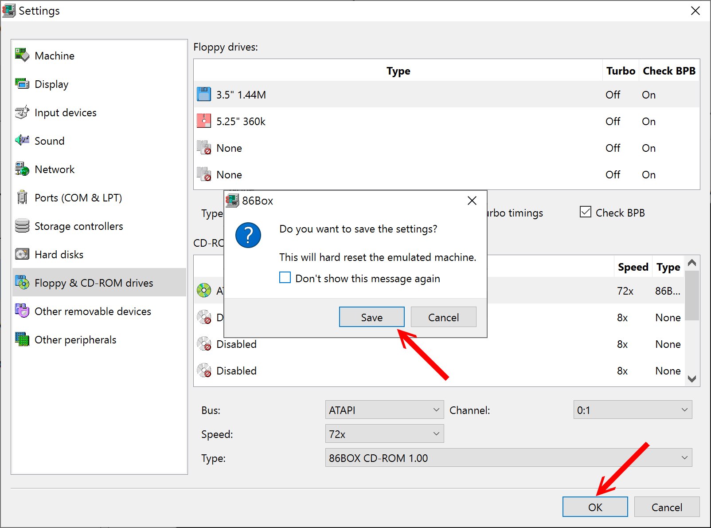Click the Settings window title bar icon

9,10
